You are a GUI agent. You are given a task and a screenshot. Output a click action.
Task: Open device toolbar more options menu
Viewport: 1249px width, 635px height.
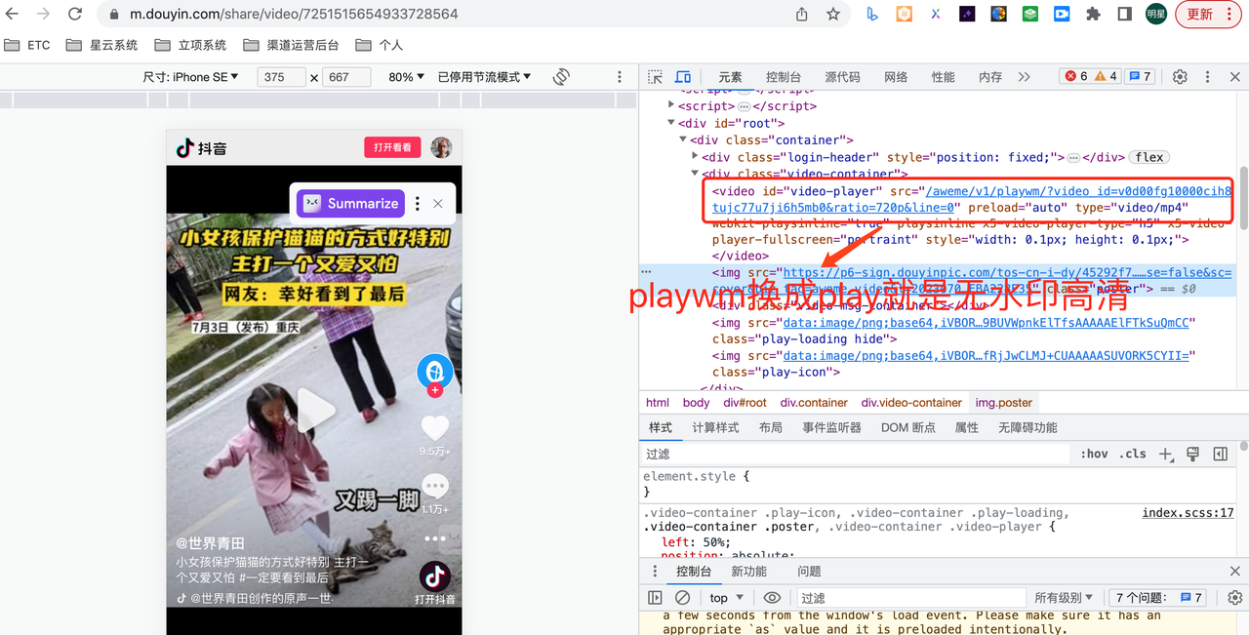620,77
